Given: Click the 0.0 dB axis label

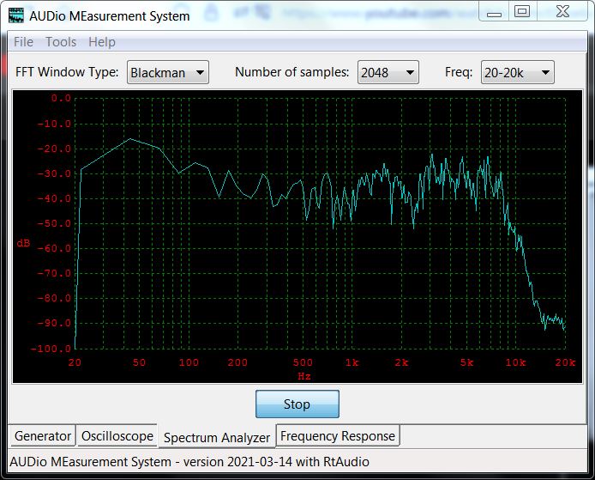Looking at the screenshot, I should [61, 99].
